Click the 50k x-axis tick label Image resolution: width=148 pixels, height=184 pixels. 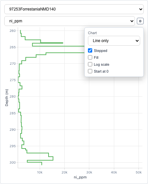[x=138, y=172]
